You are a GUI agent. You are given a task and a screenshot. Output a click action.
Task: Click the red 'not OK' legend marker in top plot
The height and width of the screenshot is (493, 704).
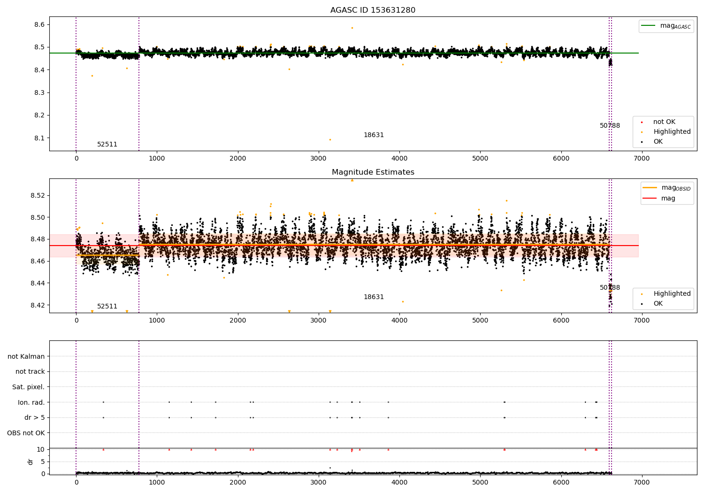[x=642, y=122]
